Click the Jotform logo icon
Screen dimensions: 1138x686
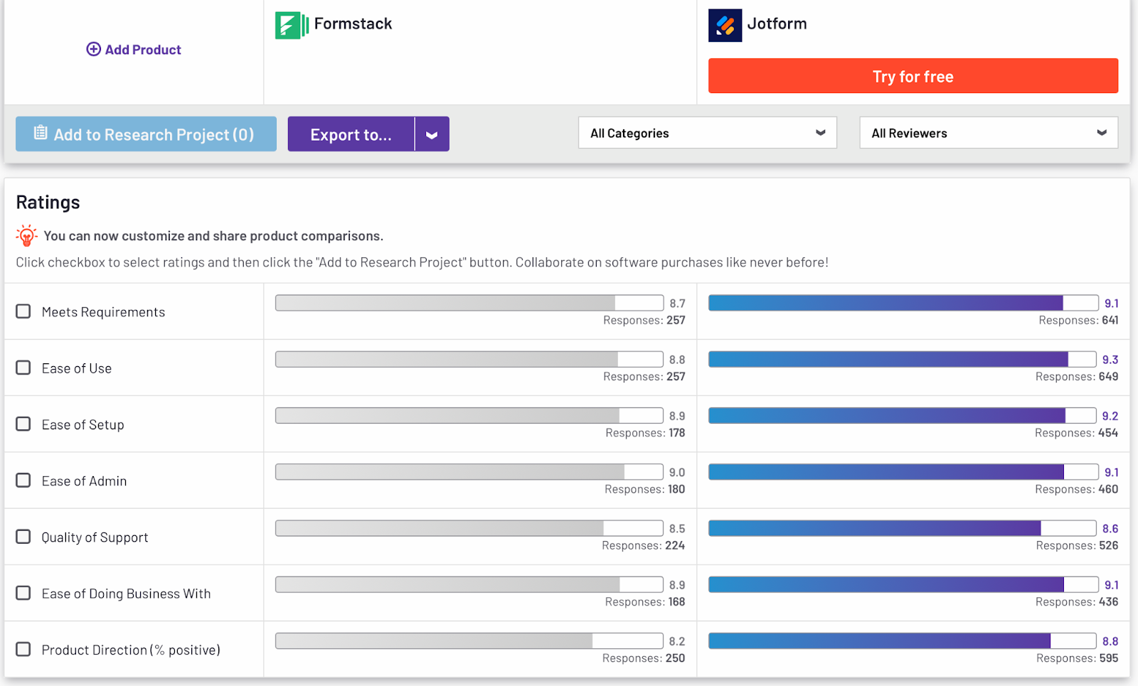725,26
